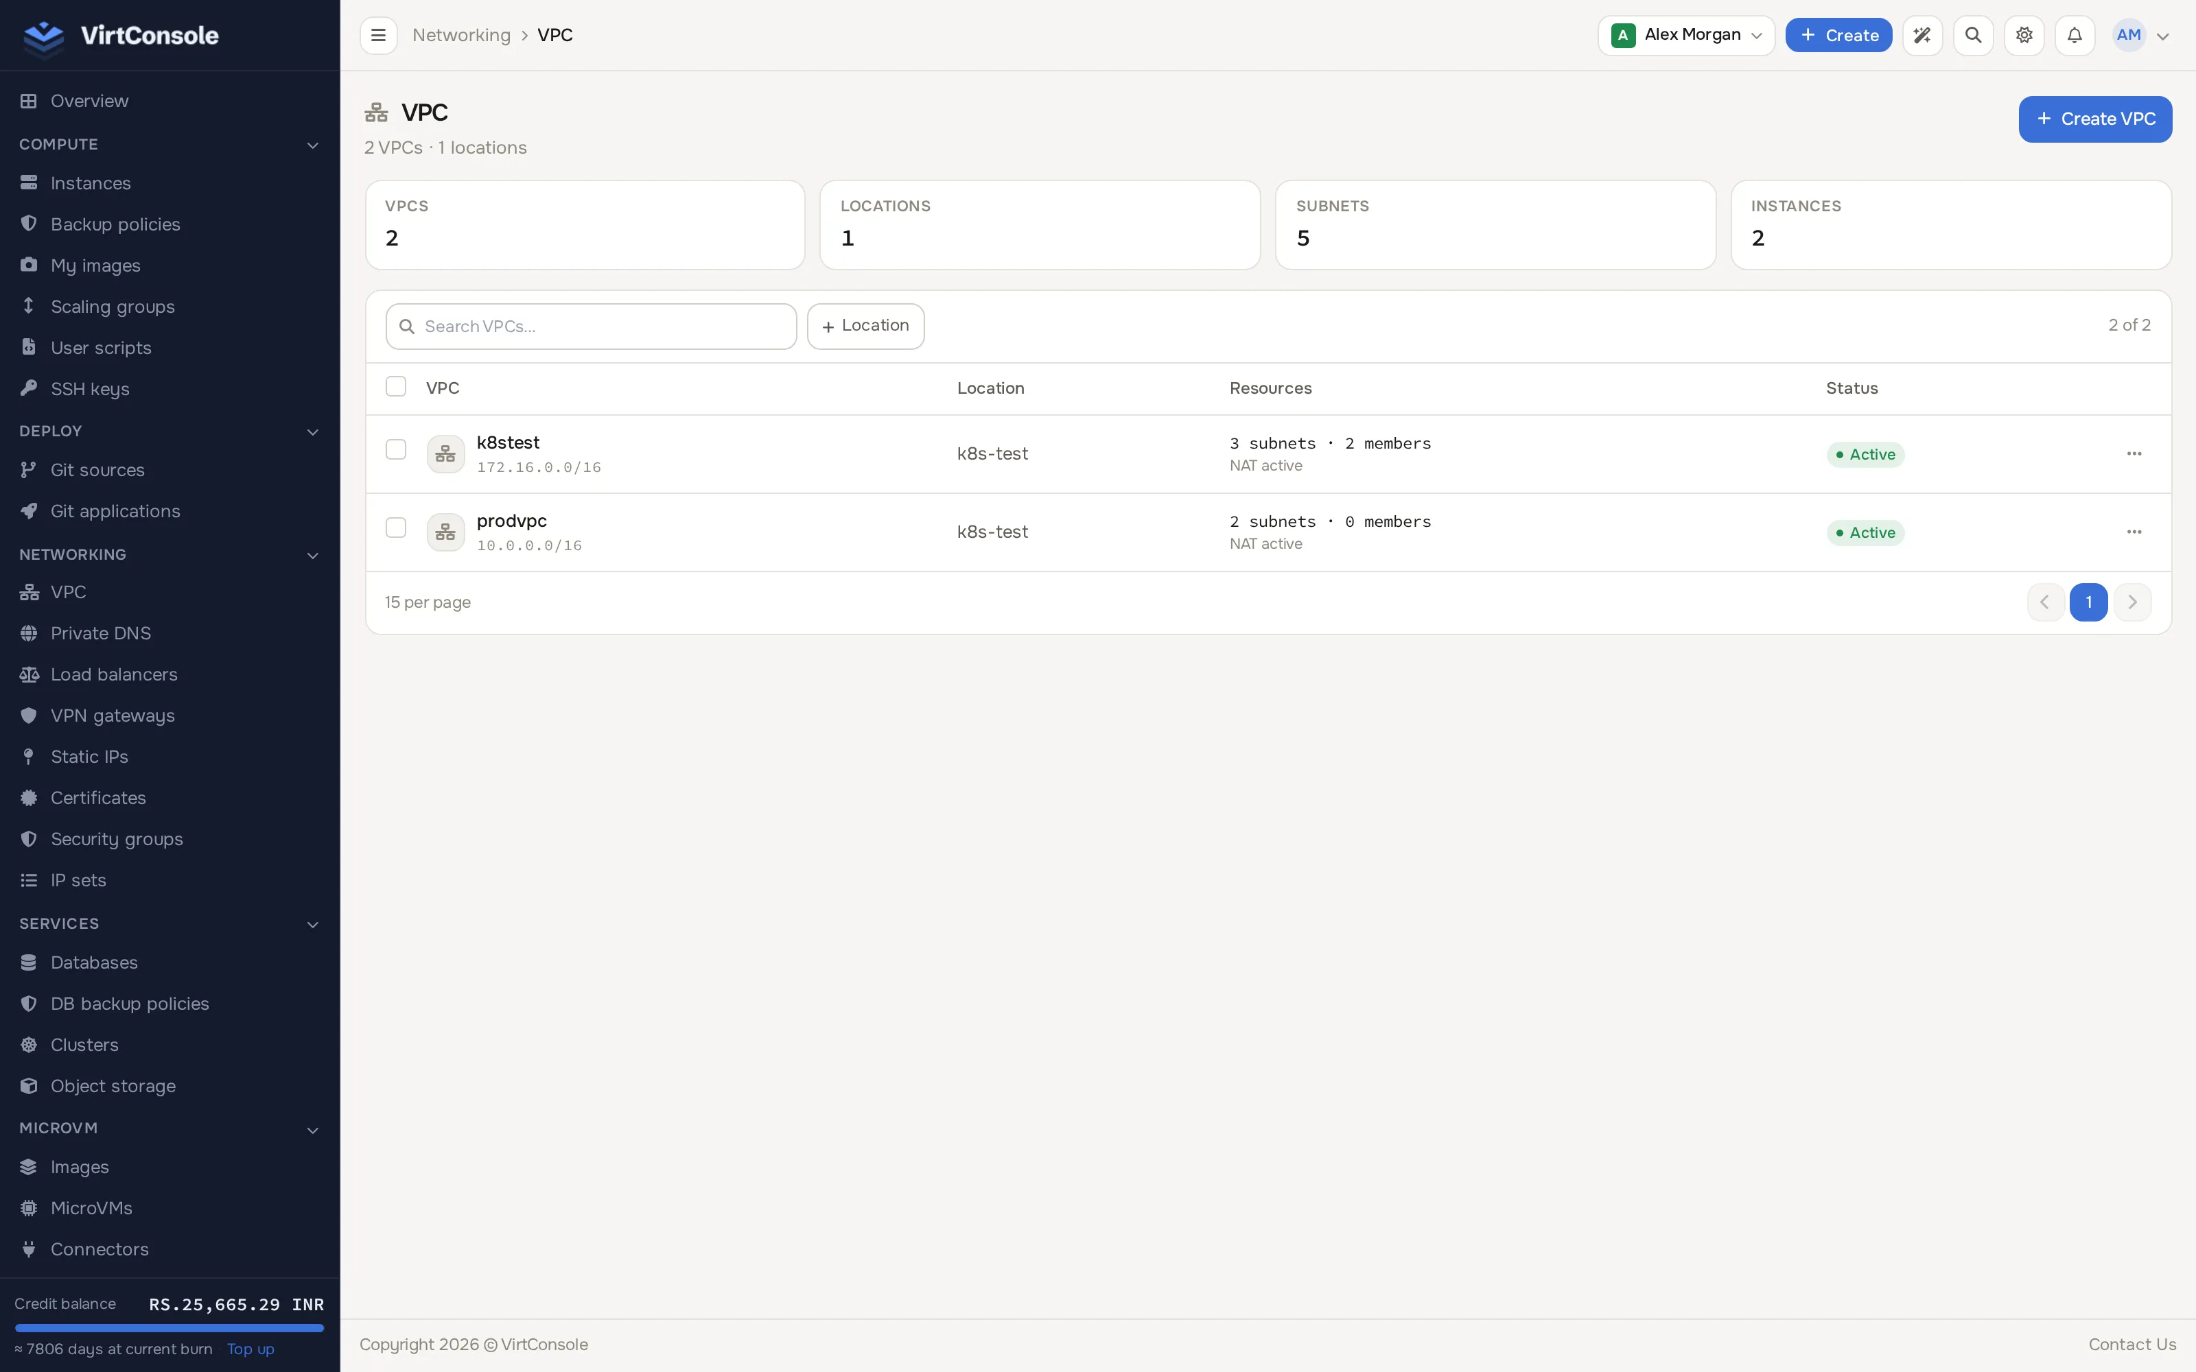Viewport: 2196px width, 1372px height.
Task: Select page 1 in pagination
Action: (2088, 602)
